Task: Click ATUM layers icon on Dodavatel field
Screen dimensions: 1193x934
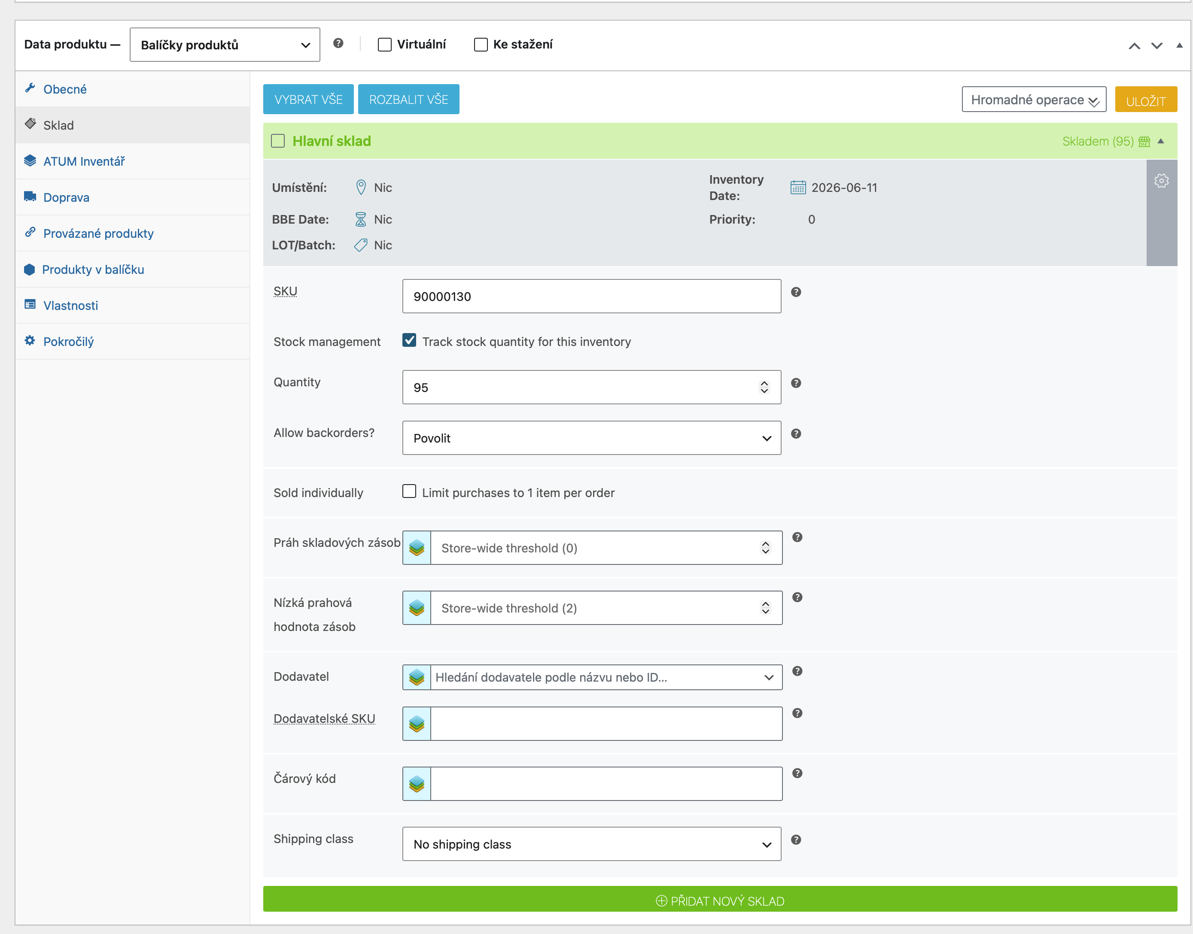Action: (x=417, y=677)
